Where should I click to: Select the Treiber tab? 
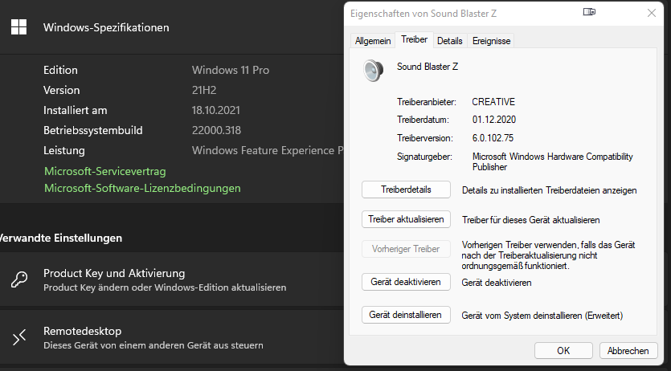point(414,39)
